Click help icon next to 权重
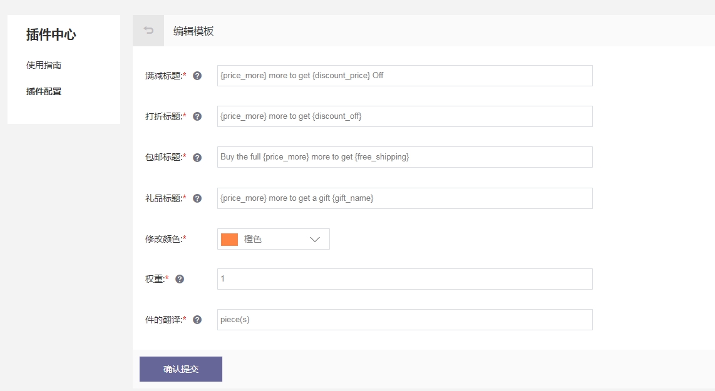This screenshot has height=391, width=715. 180,279
